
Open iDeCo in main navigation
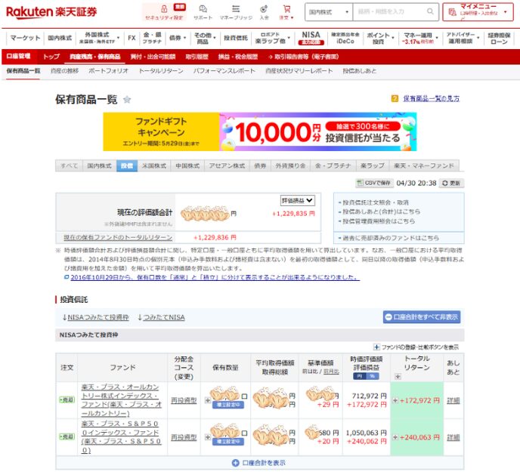[345, 38]
